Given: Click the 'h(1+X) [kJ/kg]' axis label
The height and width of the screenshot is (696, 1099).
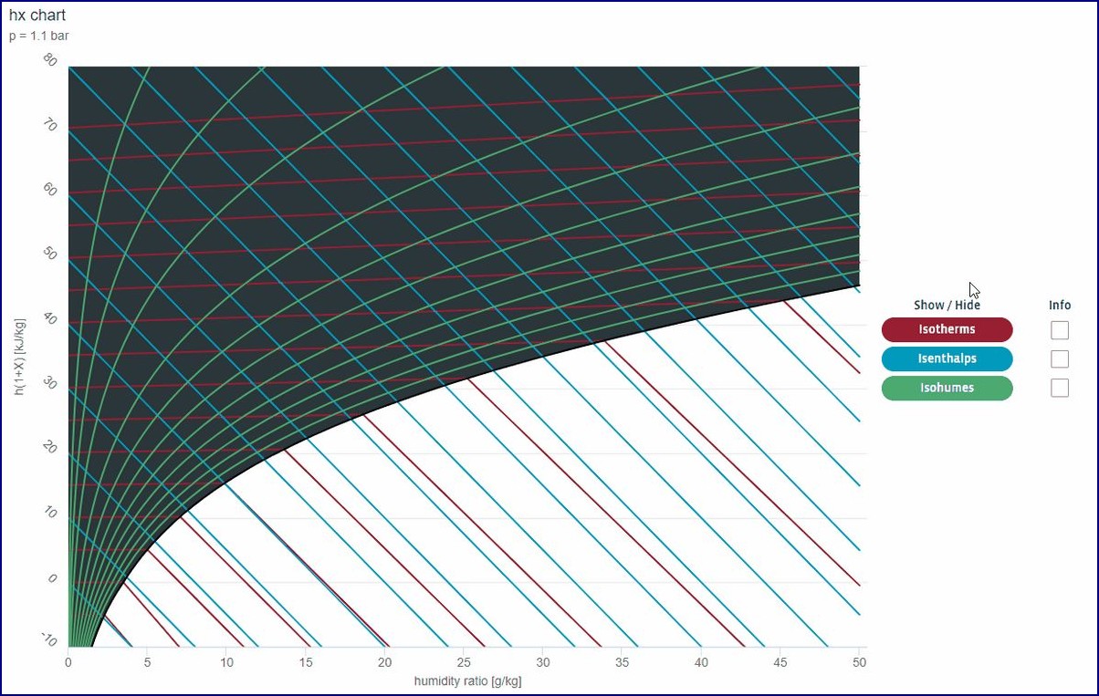Looking at the screenshot, I should coord(19,357).
